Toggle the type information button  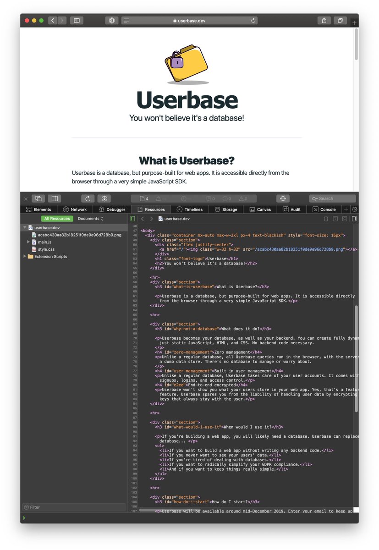click(x=335, y=219)
